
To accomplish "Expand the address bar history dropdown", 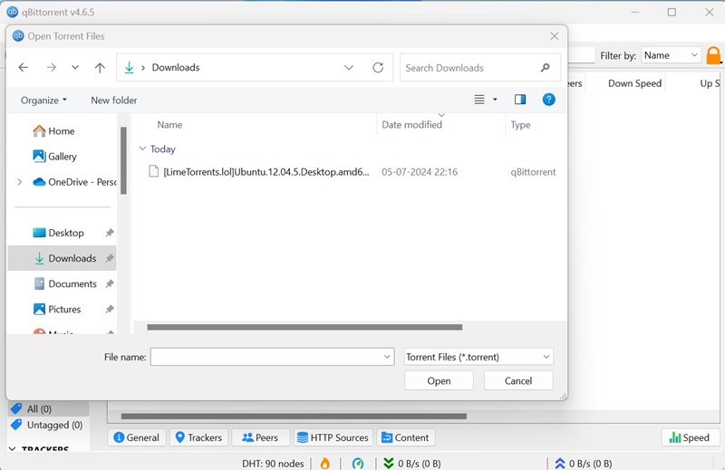I will click(349, 68).
